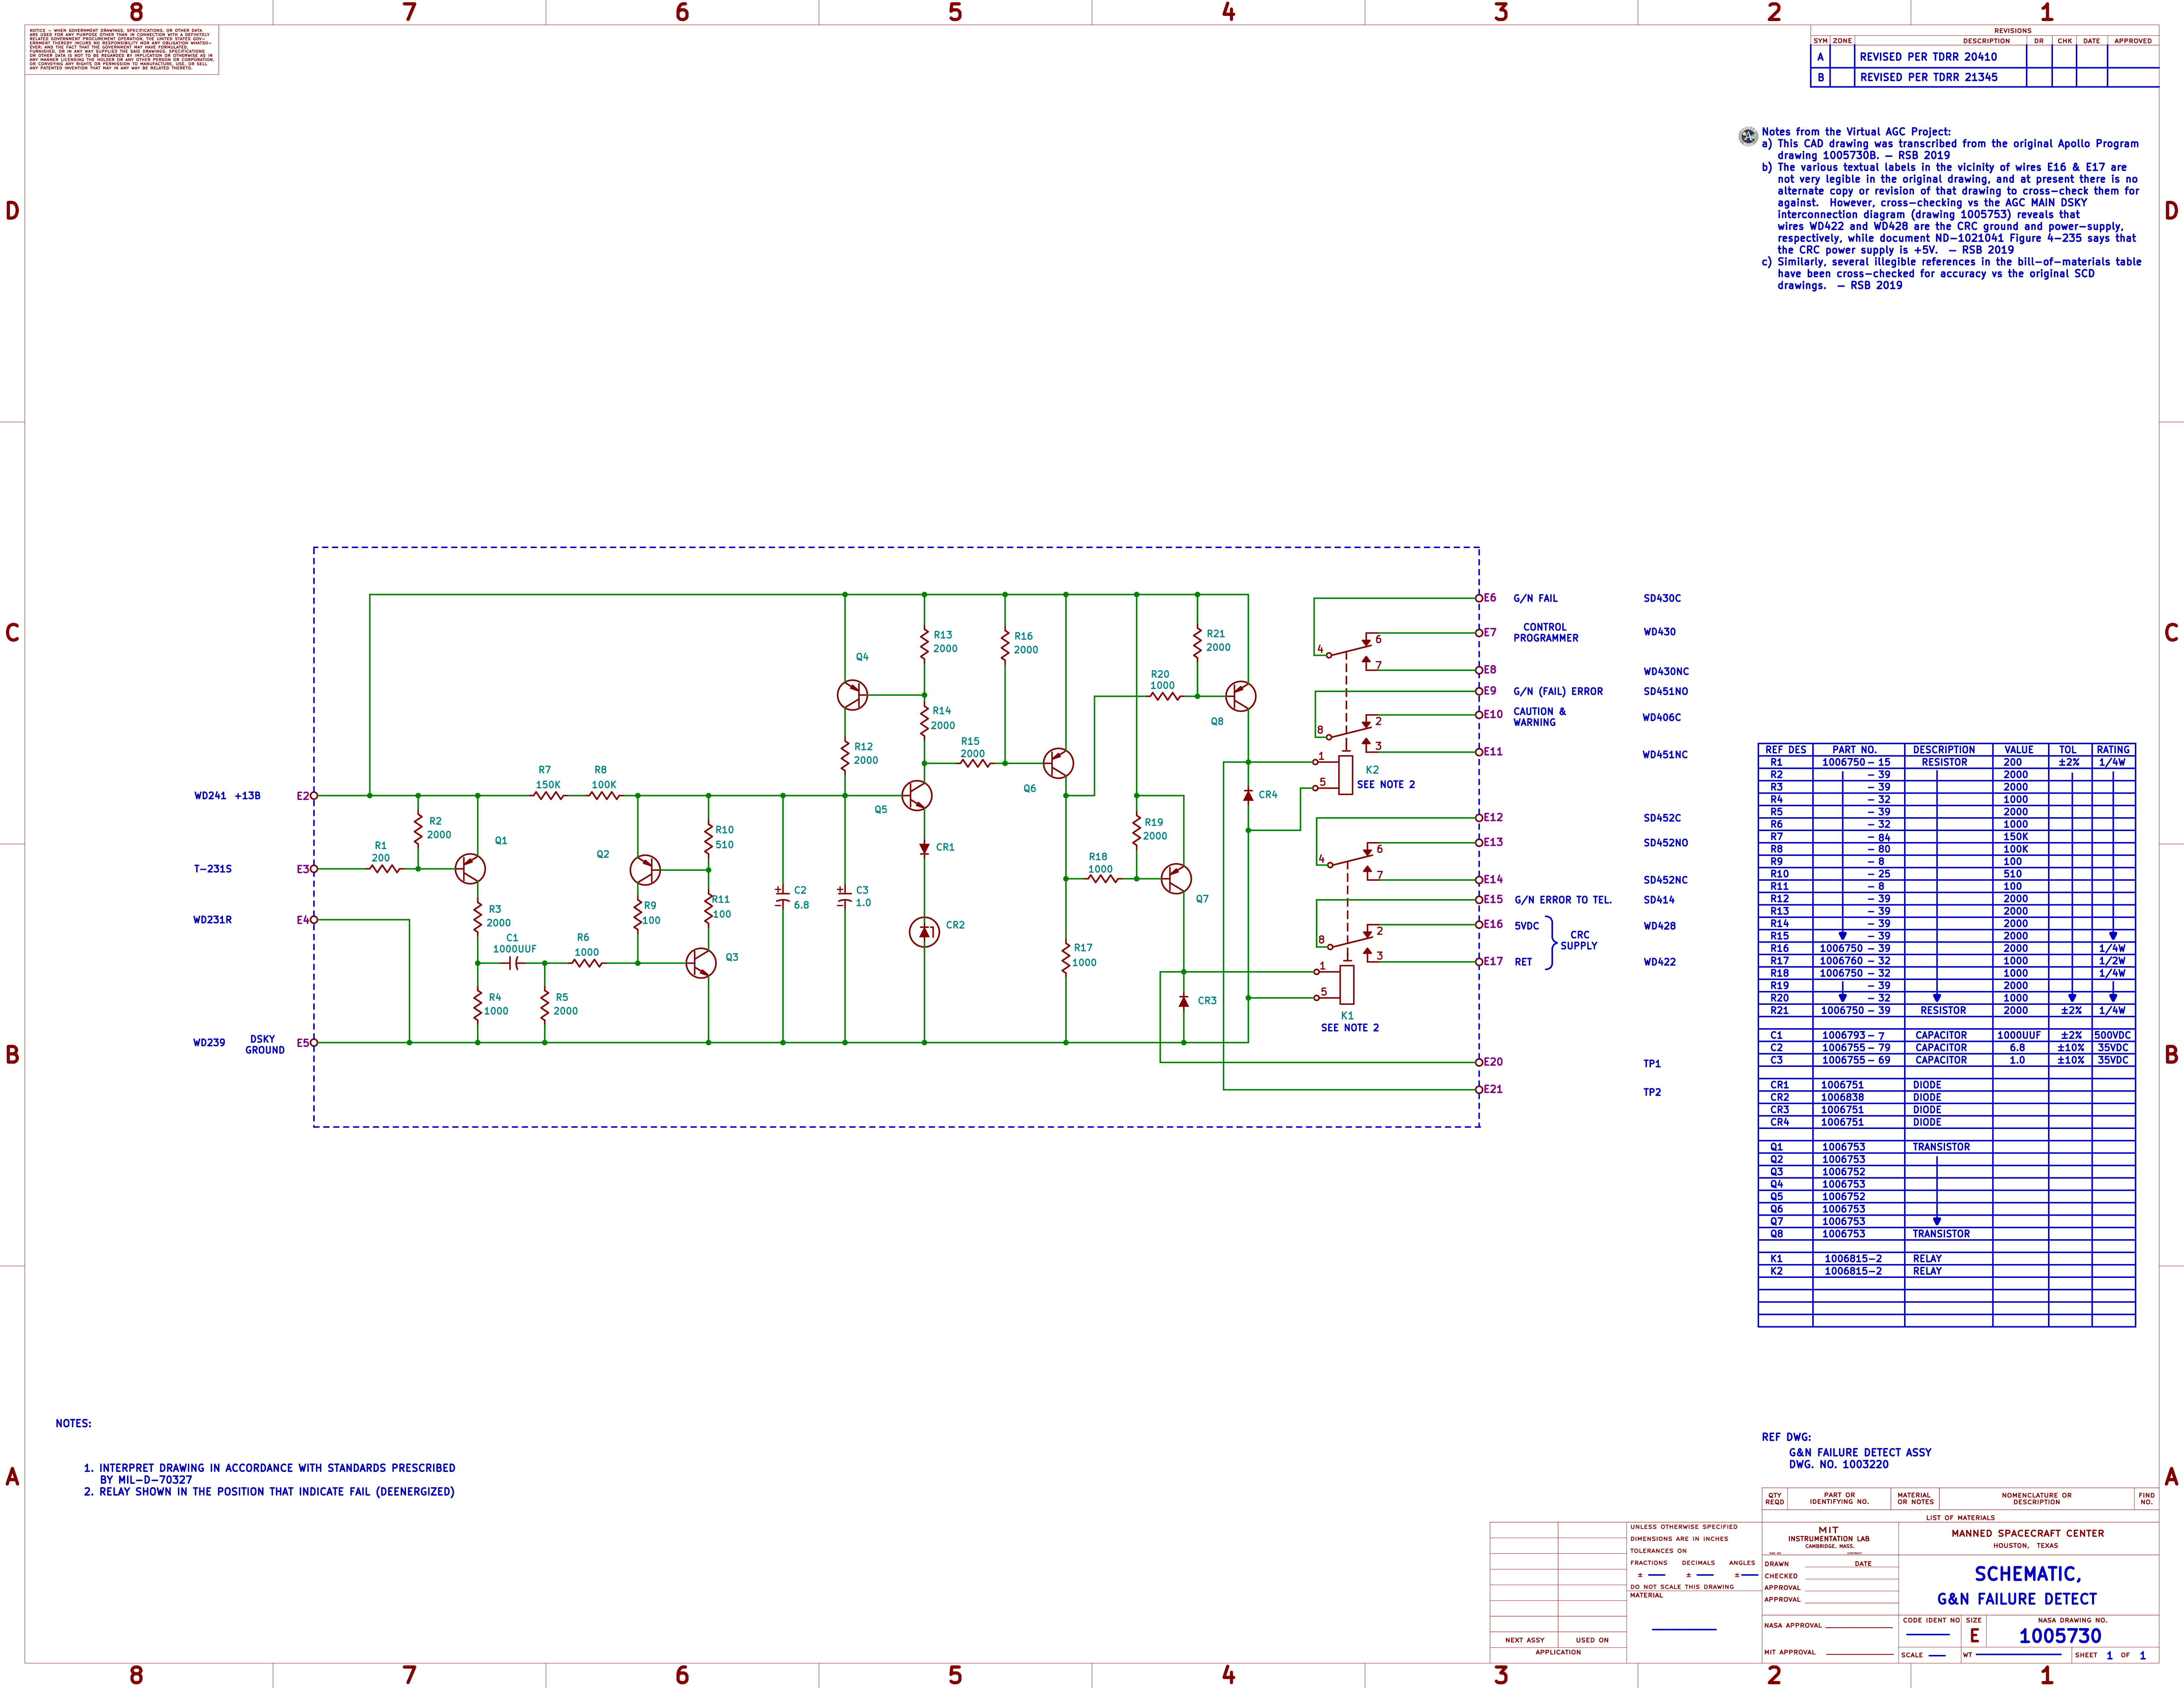Select the K1 relay coil symbol

pyautogui.click(x=1347, y=985)
